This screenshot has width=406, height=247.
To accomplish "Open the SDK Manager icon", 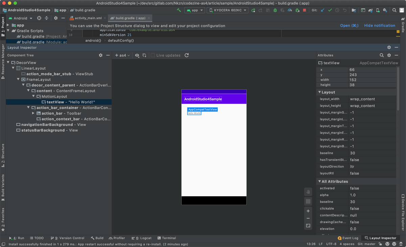I will coord(385,10).
